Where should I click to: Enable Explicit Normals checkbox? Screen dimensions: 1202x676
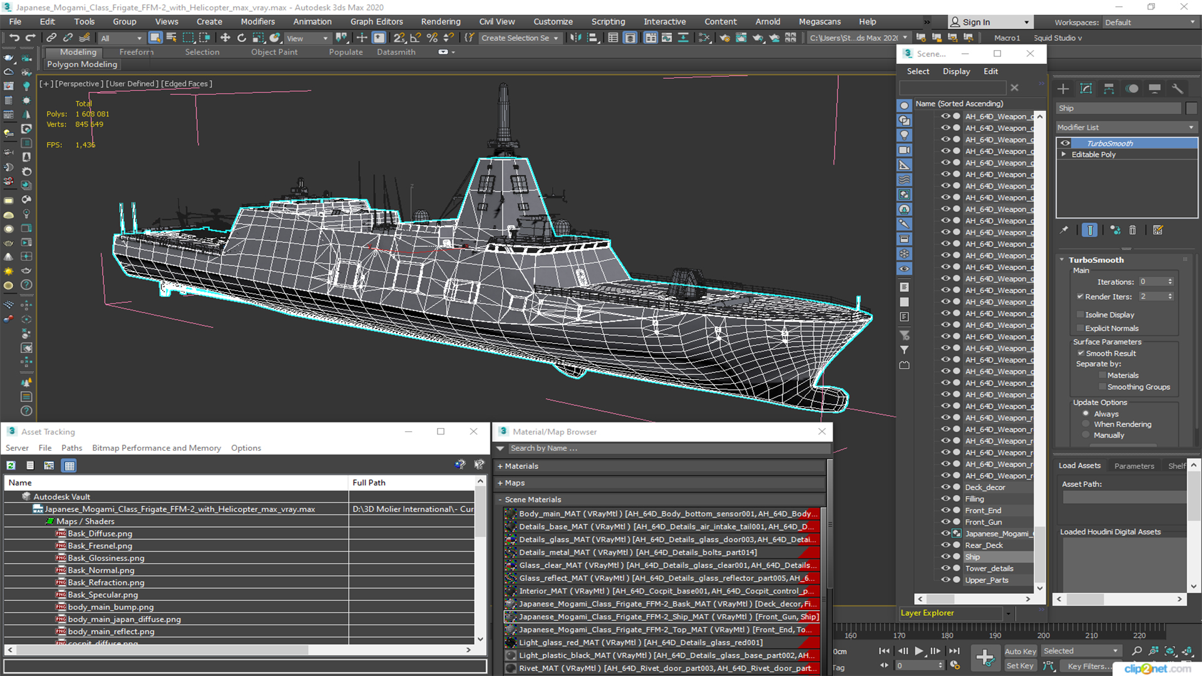click(1080, 328)
